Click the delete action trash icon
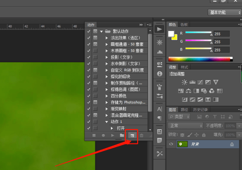 [142, 136]
